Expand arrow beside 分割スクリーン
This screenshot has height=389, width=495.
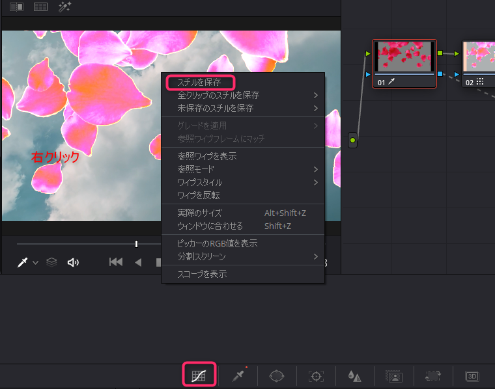(316, 256)
